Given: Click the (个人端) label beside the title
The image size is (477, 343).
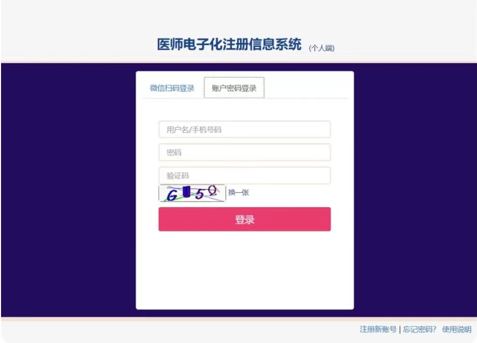Looking at the screenshot, I should [x=321, y=48].
